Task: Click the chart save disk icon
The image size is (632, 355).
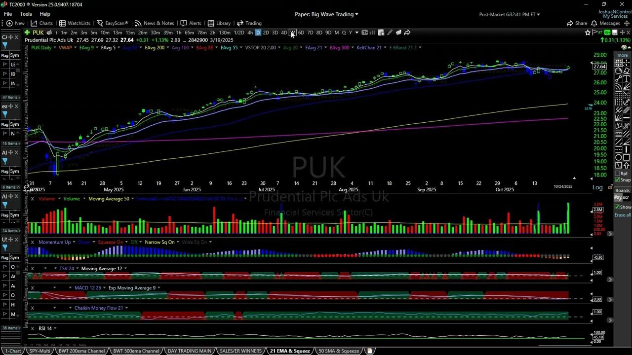Action: [615, 33]
